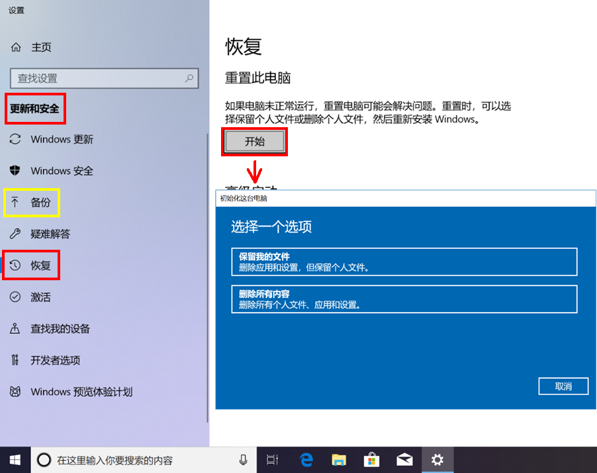Click 取消 in the reset dialog
Screen dimensions: 597x473
(x=563, y=386)
